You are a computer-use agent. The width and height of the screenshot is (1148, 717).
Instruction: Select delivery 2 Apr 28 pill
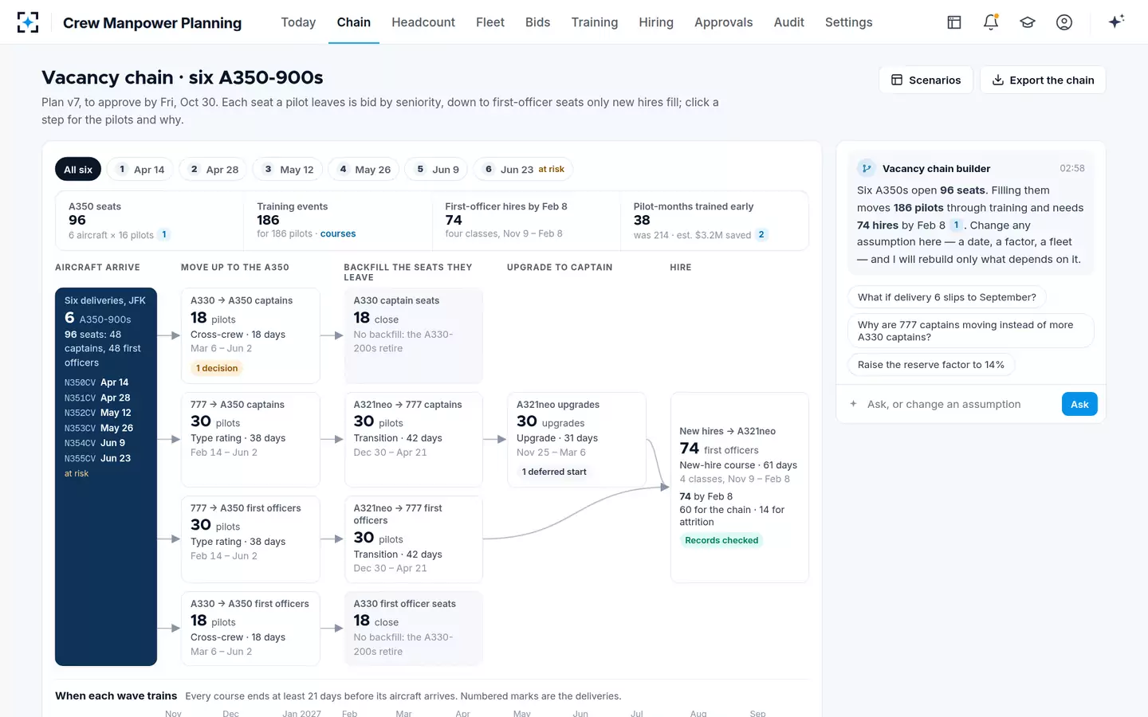pyautogui.click(x=214, y=169)
